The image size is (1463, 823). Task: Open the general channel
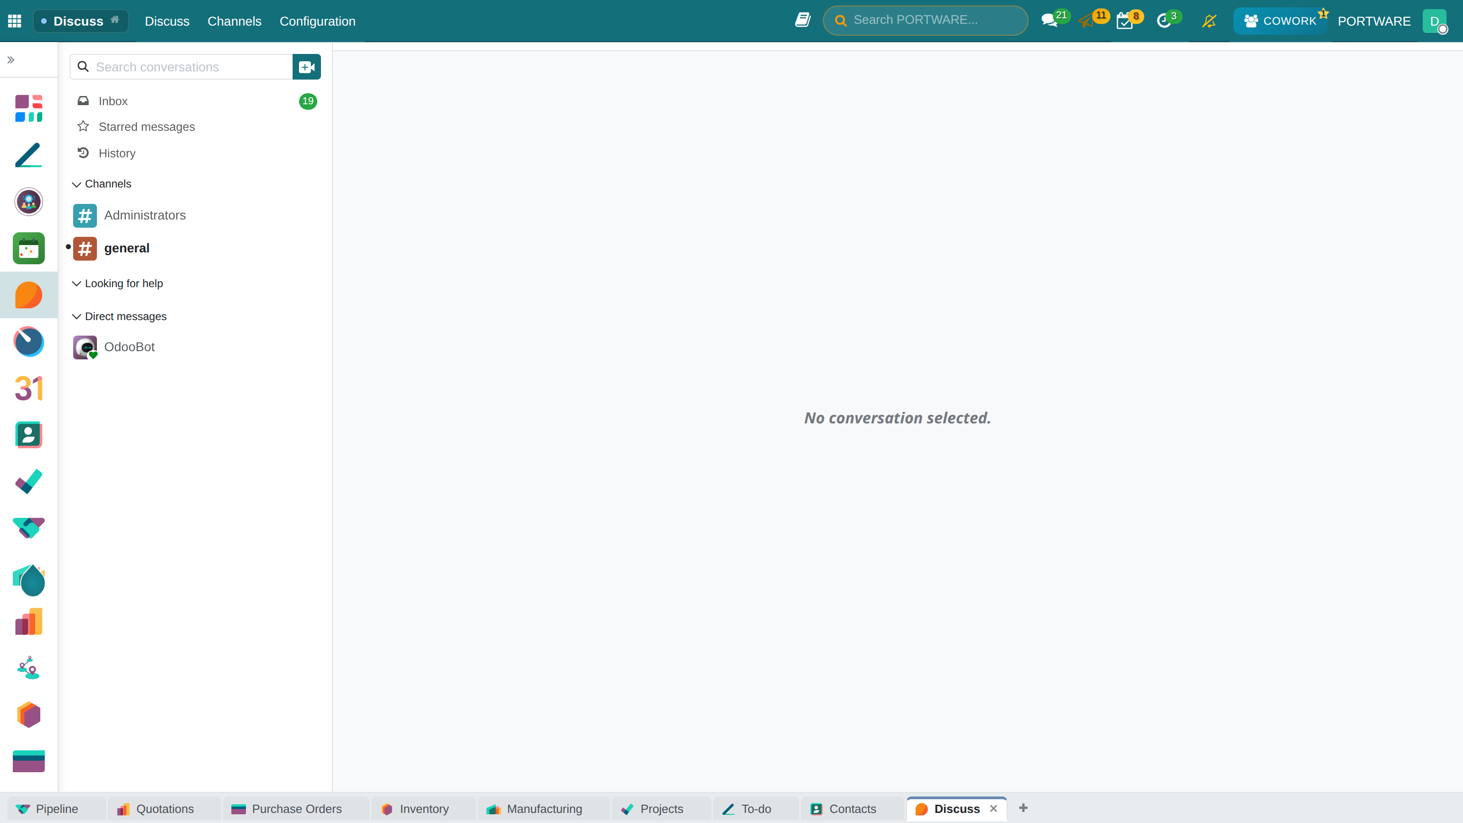(196, 248)
